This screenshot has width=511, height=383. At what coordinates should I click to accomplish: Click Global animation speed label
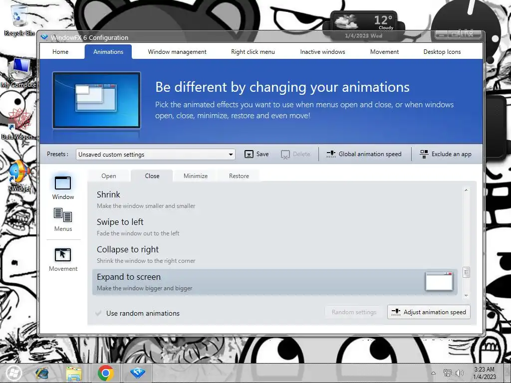370,154
